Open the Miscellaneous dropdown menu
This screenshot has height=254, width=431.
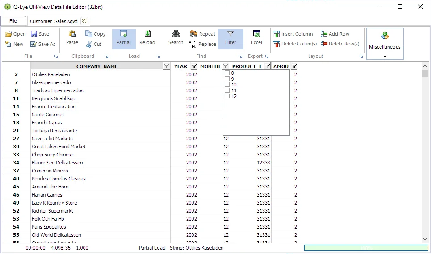click(385, 44)
